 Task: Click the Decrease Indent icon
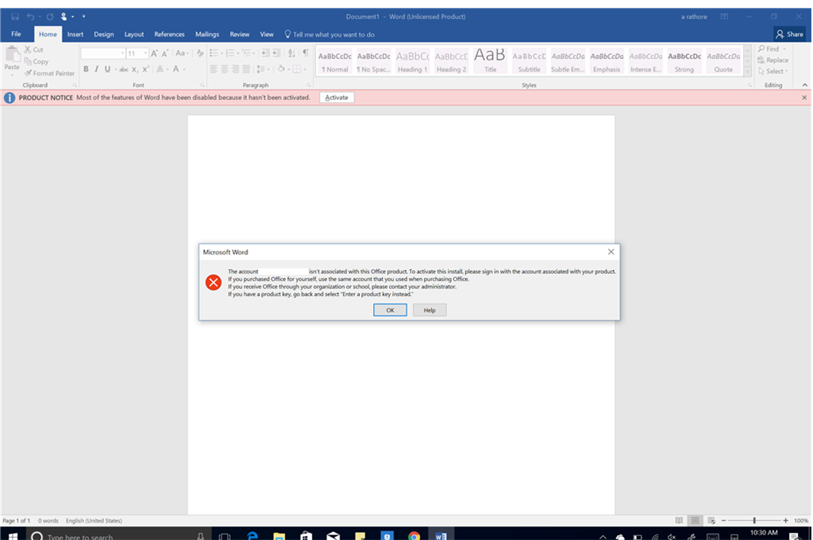[265, 53]
